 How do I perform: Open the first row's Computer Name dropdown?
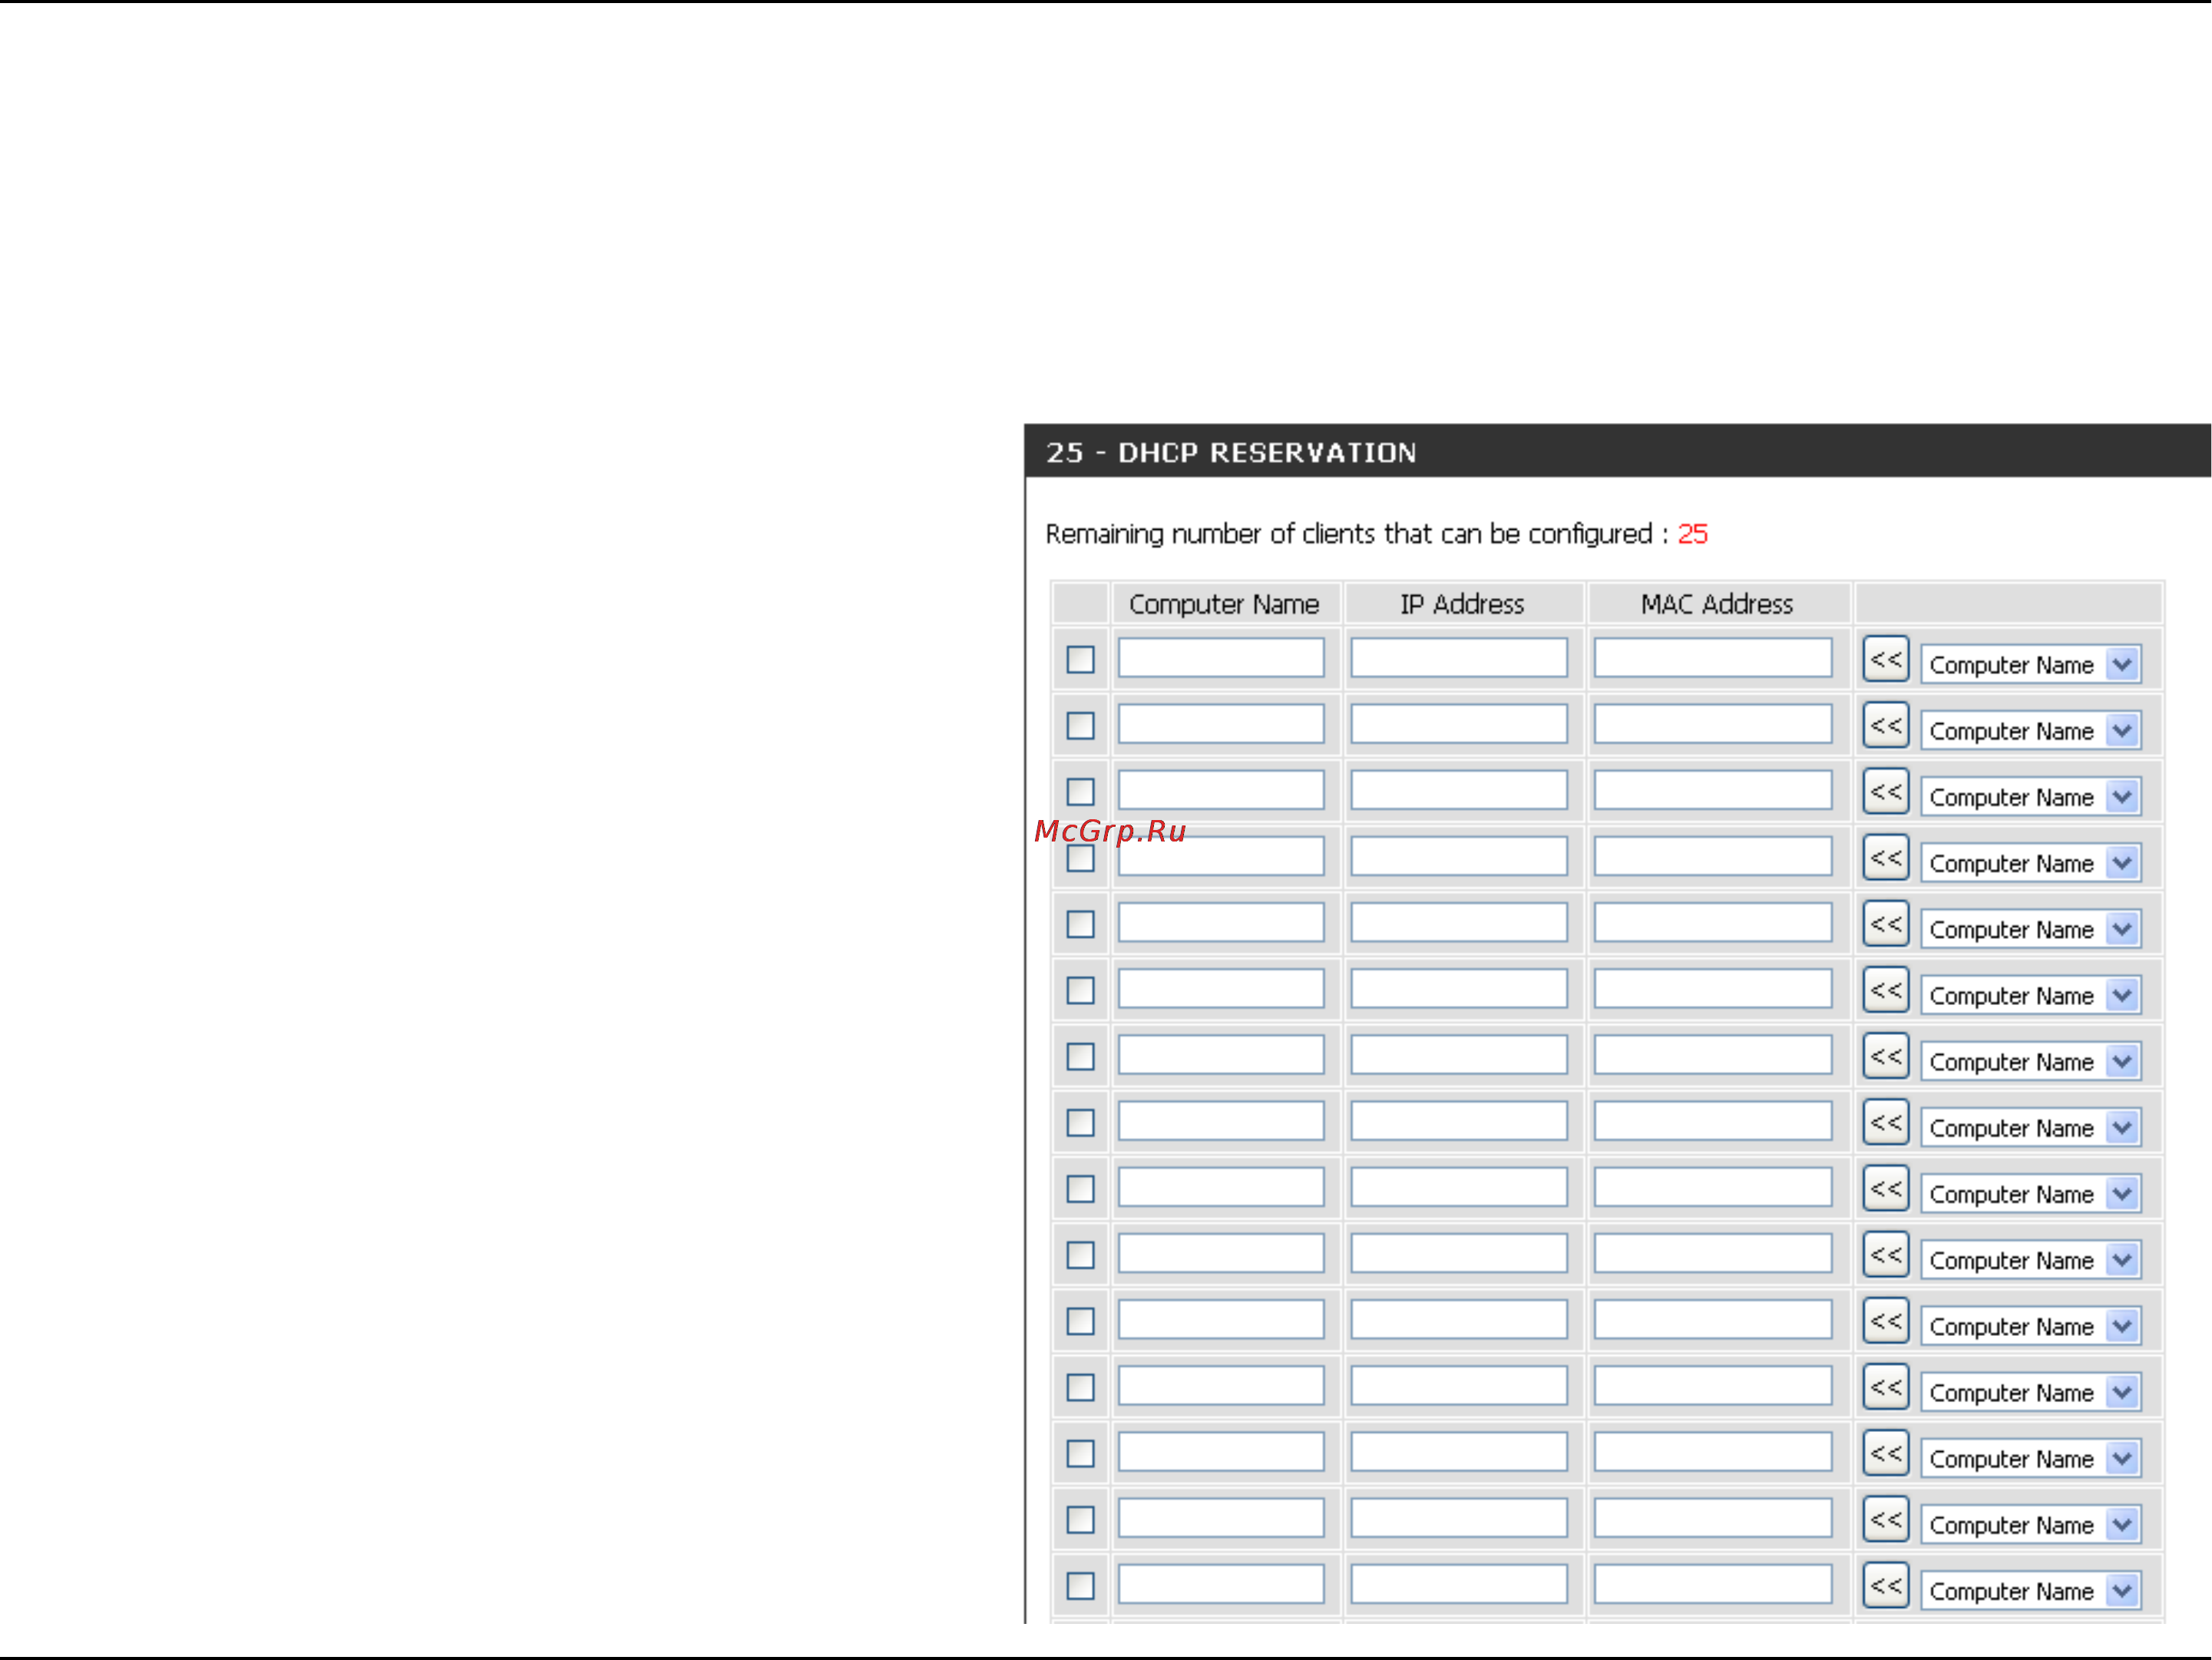(x=2031, y=664)
